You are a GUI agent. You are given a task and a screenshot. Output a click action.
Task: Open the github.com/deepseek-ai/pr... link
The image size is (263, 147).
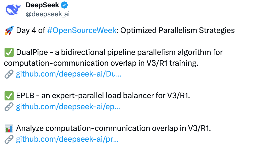click(67, 139)
